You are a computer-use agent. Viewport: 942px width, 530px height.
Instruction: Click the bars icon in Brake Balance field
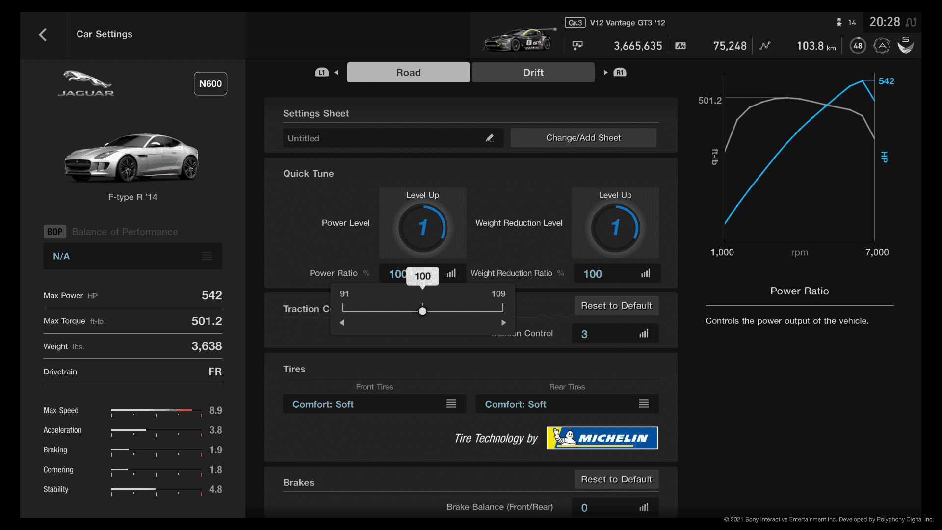tap(644, 507)
